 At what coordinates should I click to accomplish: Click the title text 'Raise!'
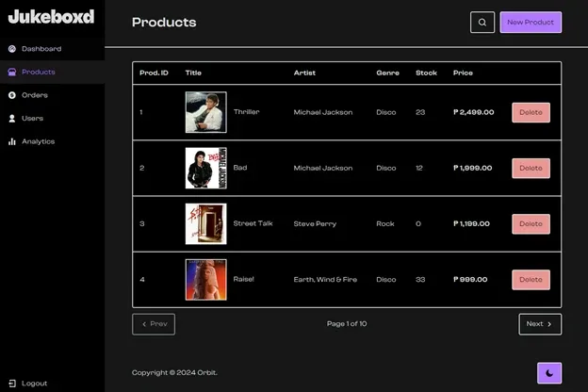coord(243,279)
